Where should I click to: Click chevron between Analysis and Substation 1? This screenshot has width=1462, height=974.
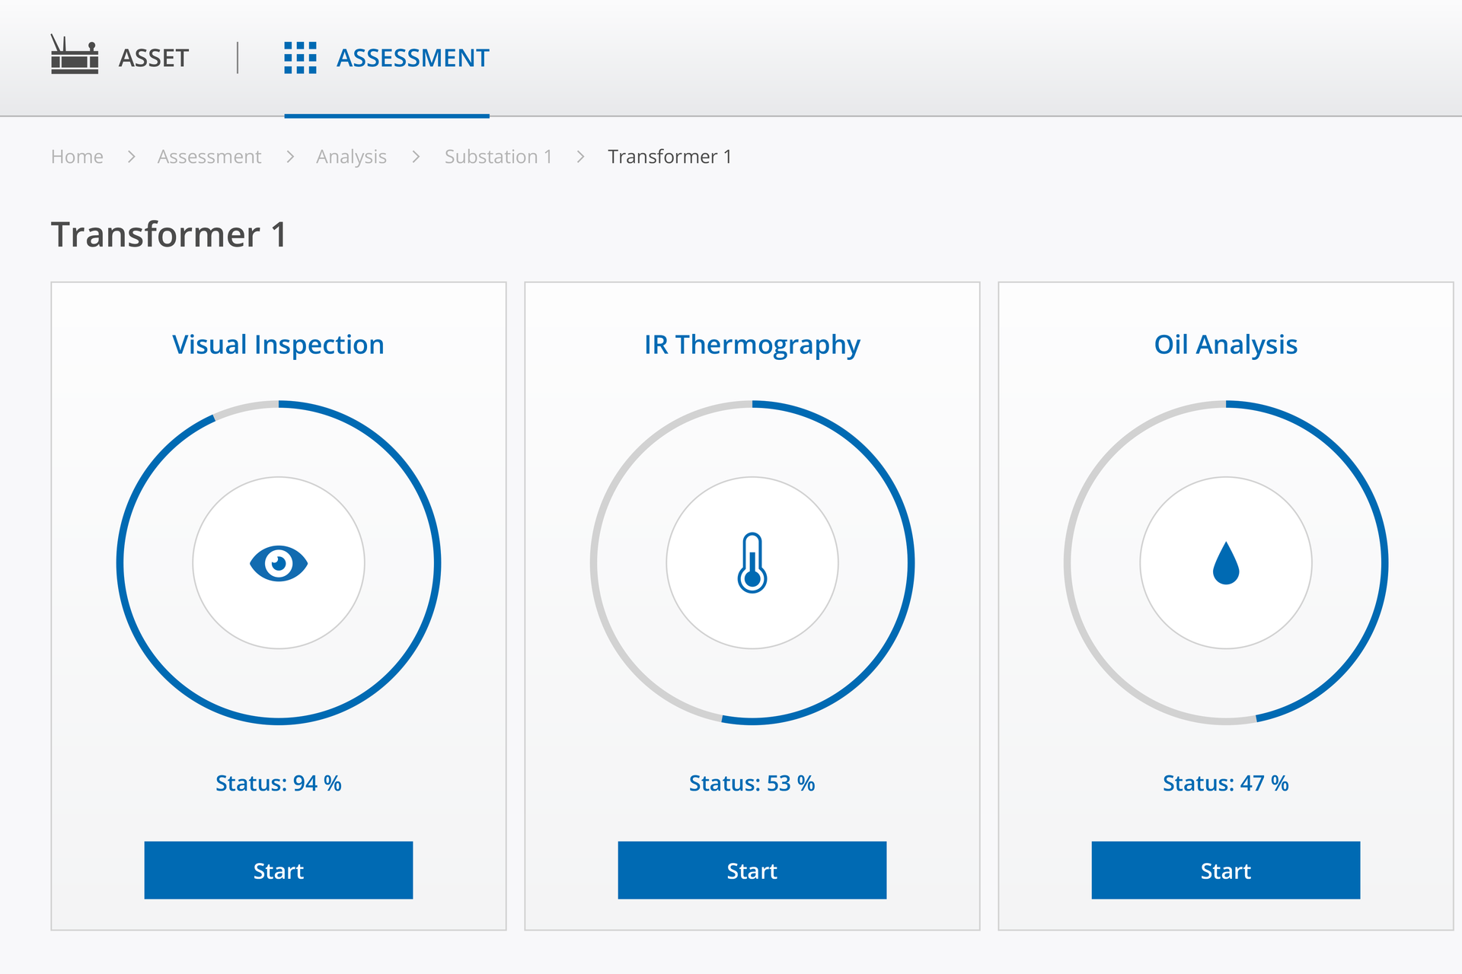click(416, 157)
